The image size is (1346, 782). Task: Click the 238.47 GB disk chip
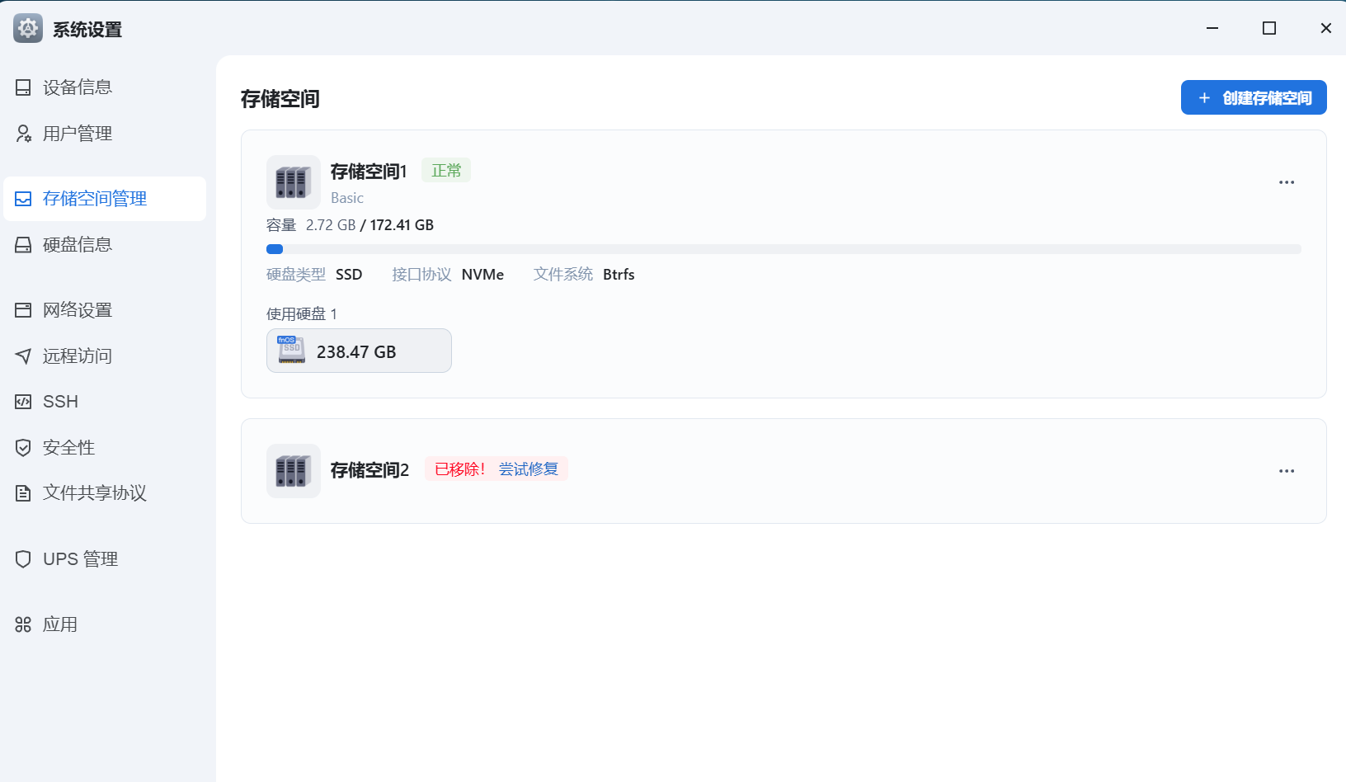tap(359, 351)
